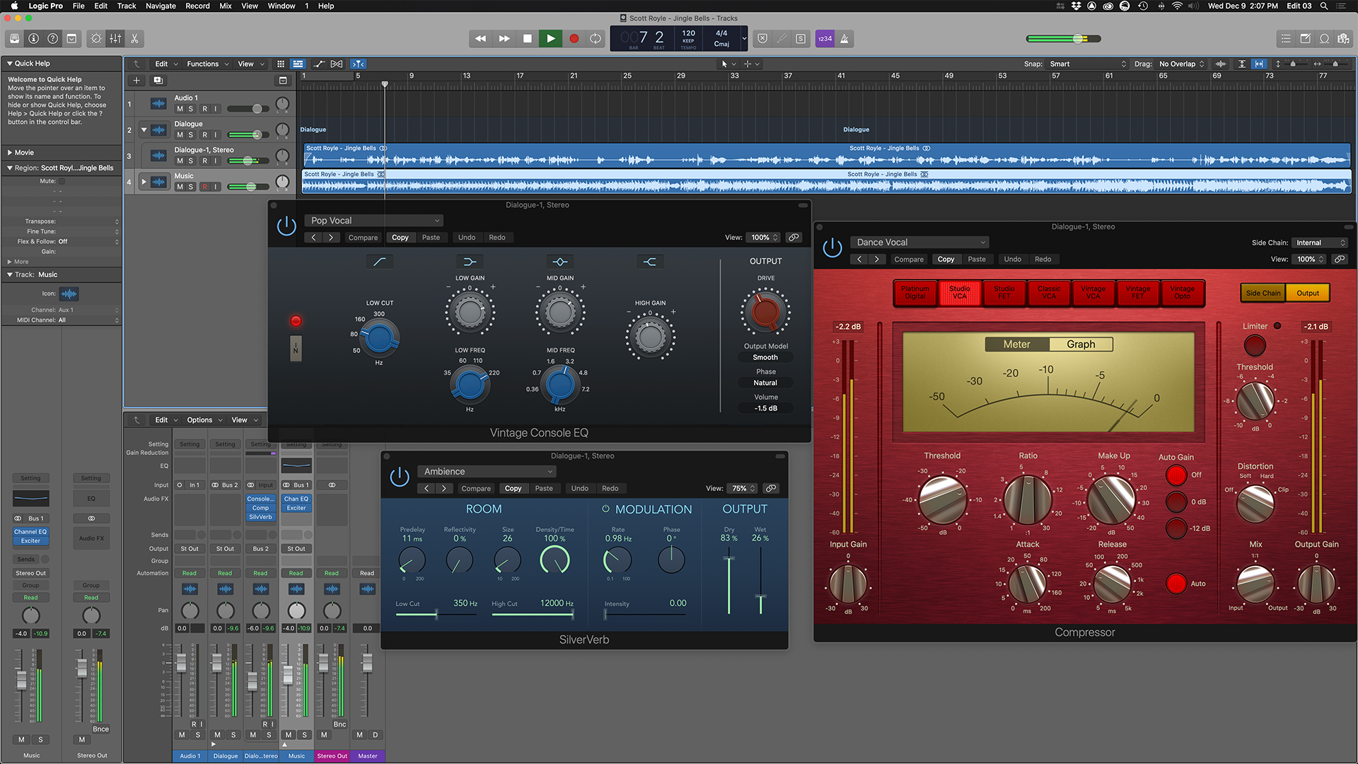Toggle the link icon in Vintage Console EQ
The height and width of the screenshot is (764, 1358).
tap(794, 238)
